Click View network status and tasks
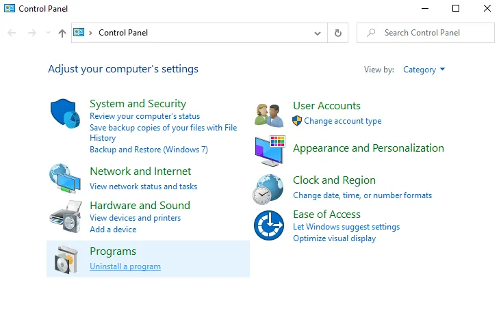The width and height of the screenshot is (501, 317). point(144,187)
